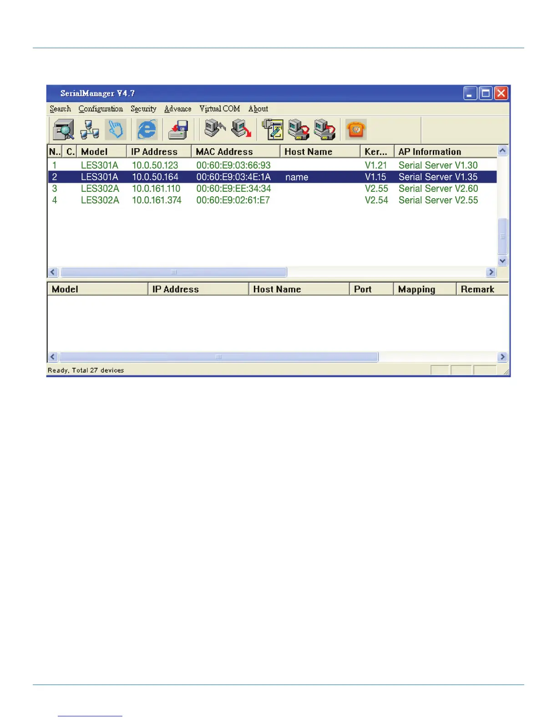Image resolution: width=557 pixels, height=720 pixels.
Task: Click the second PC-to-device red link icon
Action: [325, 130]
